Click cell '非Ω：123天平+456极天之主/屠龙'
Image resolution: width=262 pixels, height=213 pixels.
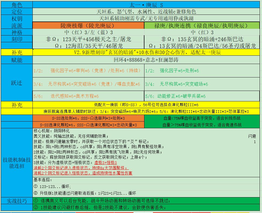(88, 39)
